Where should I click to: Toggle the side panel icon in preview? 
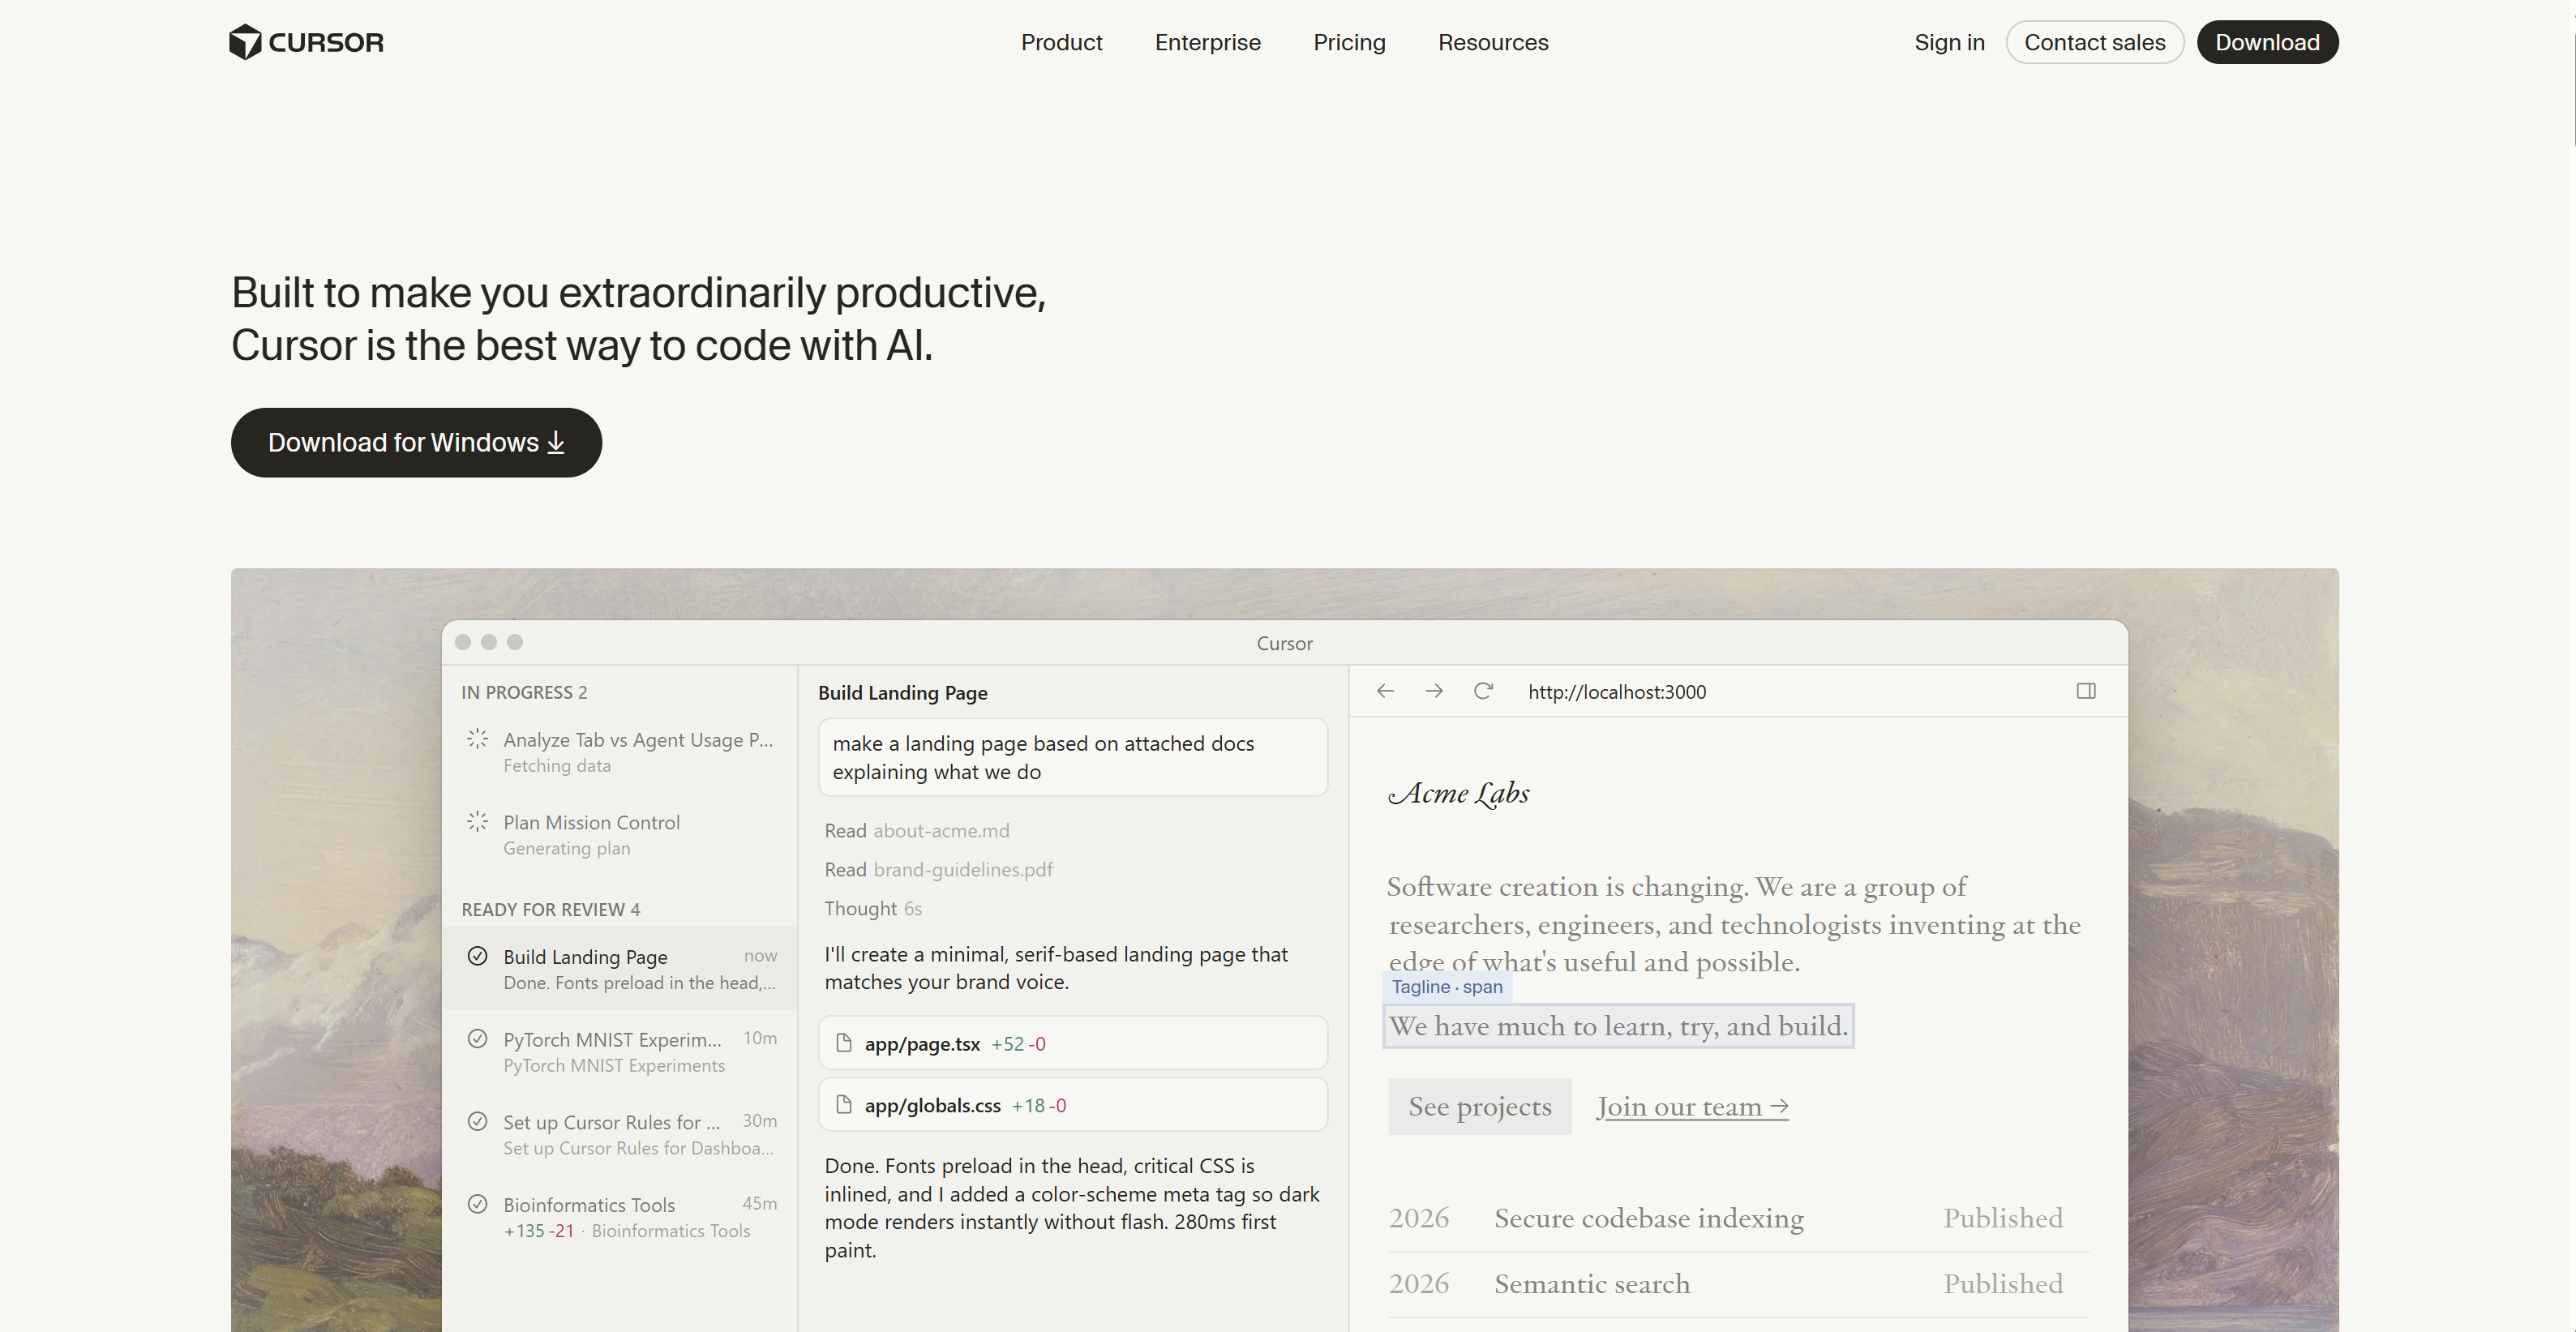[x=2086, y=691]
